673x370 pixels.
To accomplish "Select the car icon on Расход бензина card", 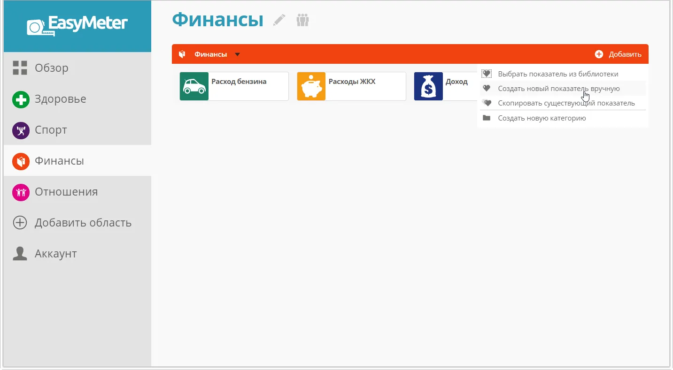I will (x=194, y=86).
